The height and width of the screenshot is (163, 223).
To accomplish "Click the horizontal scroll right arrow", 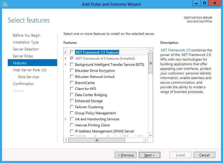I will pos(145,140).
